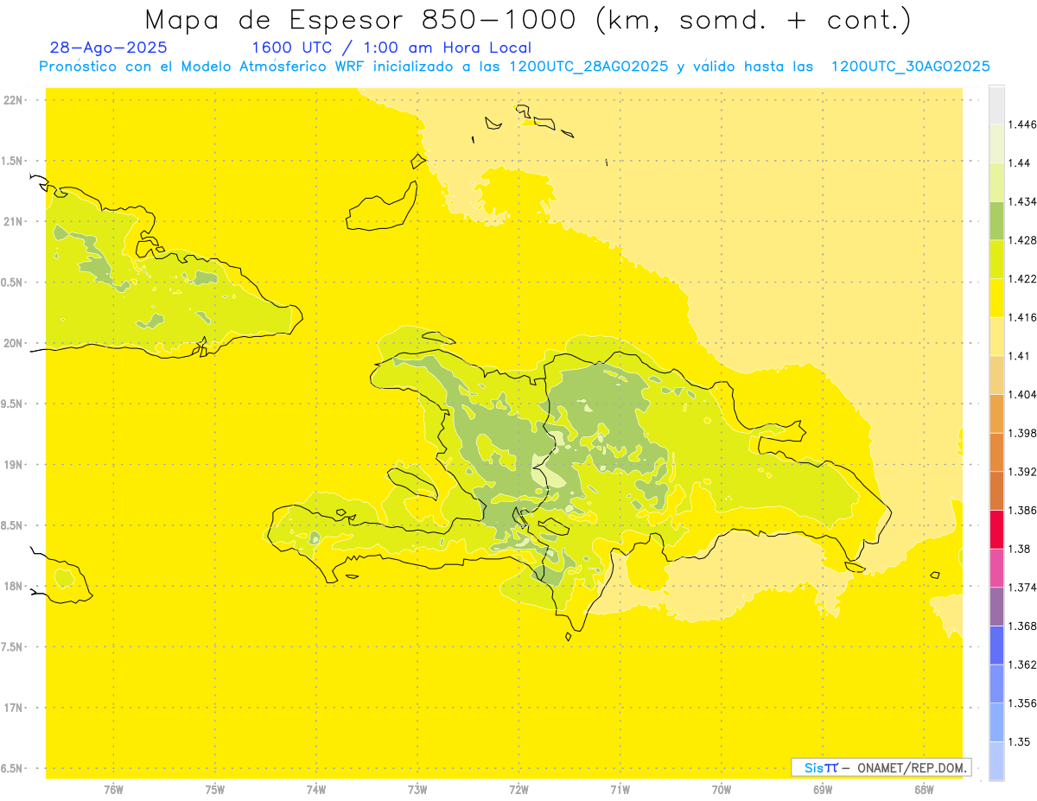Screen dimensions: 1037x801
Task: Pick the red legend swatch between 1.38 and 1.386
Action: 996,530
